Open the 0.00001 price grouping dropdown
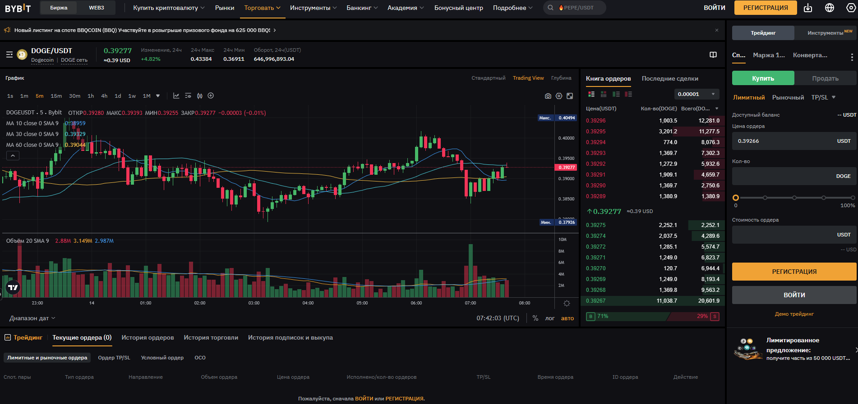The height and width of the screenshot is (404, 858). [x=697, y=94]
